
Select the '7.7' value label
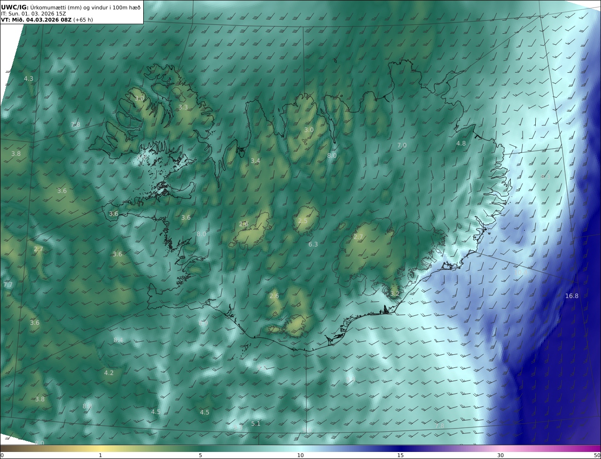click(8, 284)
